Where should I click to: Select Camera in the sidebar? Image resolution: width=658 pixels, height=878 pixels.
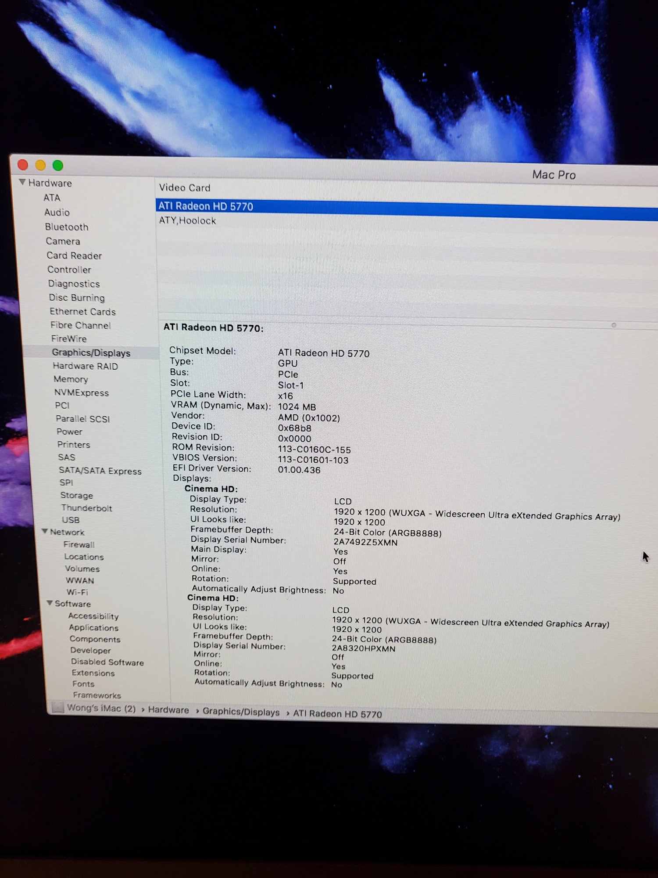pyautogui.click(x=63, y=241)
